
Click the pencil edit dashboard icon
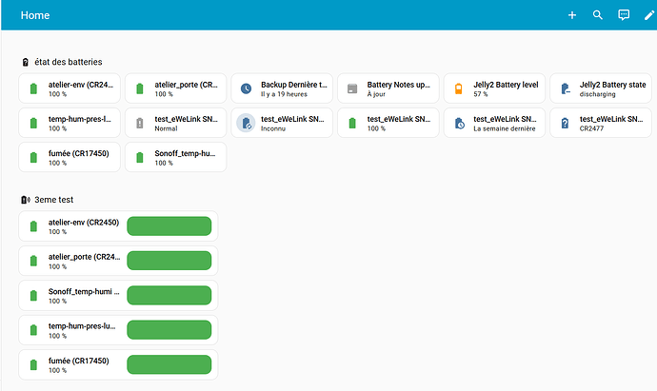(x=649, y=15)
